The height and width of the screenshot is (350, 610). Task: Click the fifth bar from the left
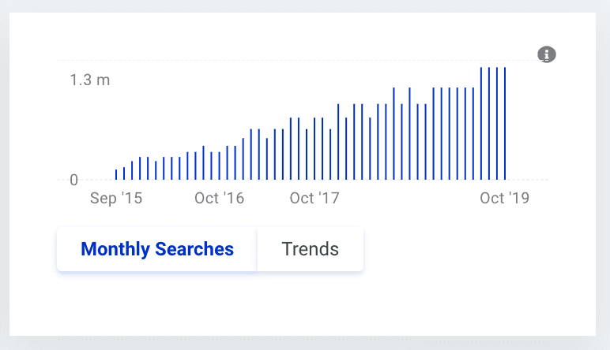[148, 169]
